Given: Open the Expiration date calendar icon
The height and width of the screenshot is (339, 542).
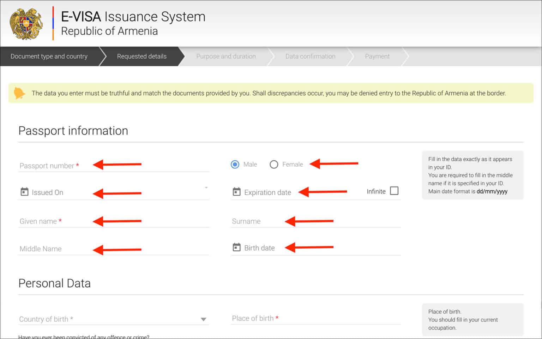Looking at the screenshot, I should (236, 192).
